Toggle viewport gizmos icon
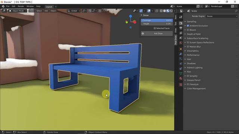Viewport: 239px width, 134px height. tap(141, 11)
